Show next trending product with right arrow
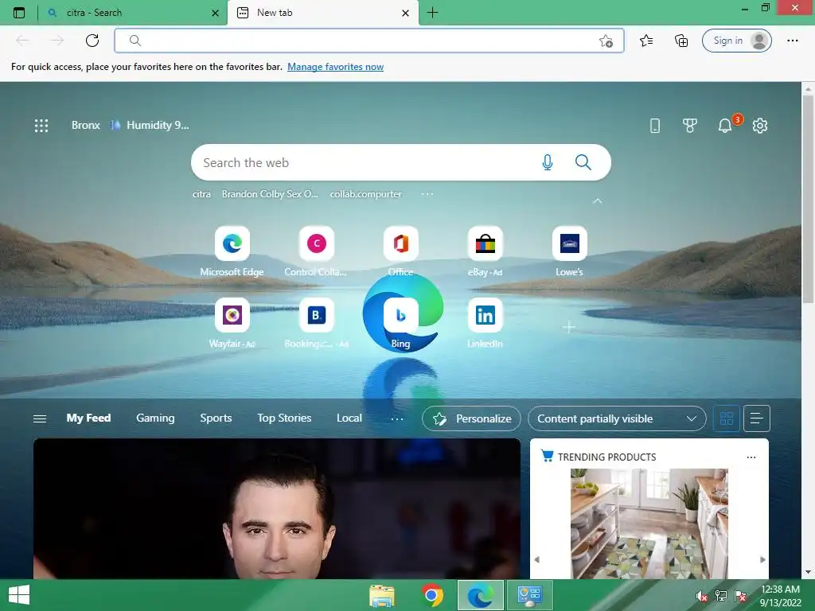 tap(762, 559)
